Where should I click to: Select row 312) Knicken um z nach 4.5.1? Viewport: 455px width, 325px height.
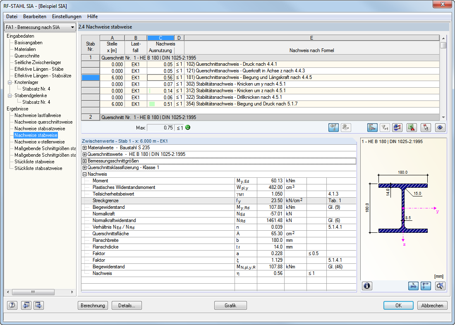(260, 91)
